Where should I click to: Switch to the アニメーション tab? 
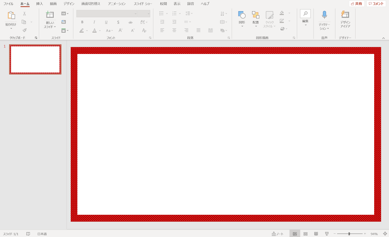coord(117,4)
